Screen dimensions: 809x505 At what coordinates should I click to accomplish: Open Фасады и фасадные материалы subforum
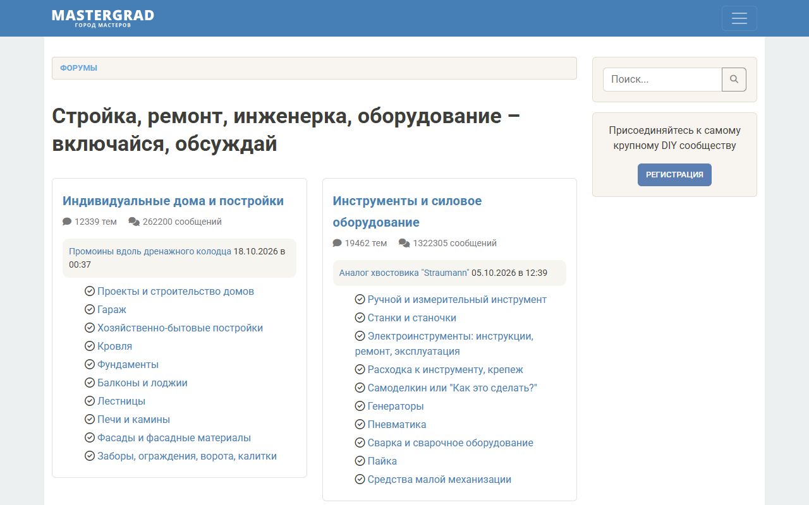point(174,437)
